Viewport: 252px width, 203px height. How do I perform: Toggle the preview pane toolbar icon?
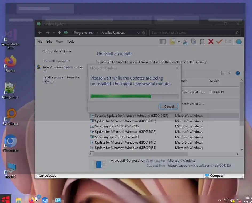click(x=163, y=42)
